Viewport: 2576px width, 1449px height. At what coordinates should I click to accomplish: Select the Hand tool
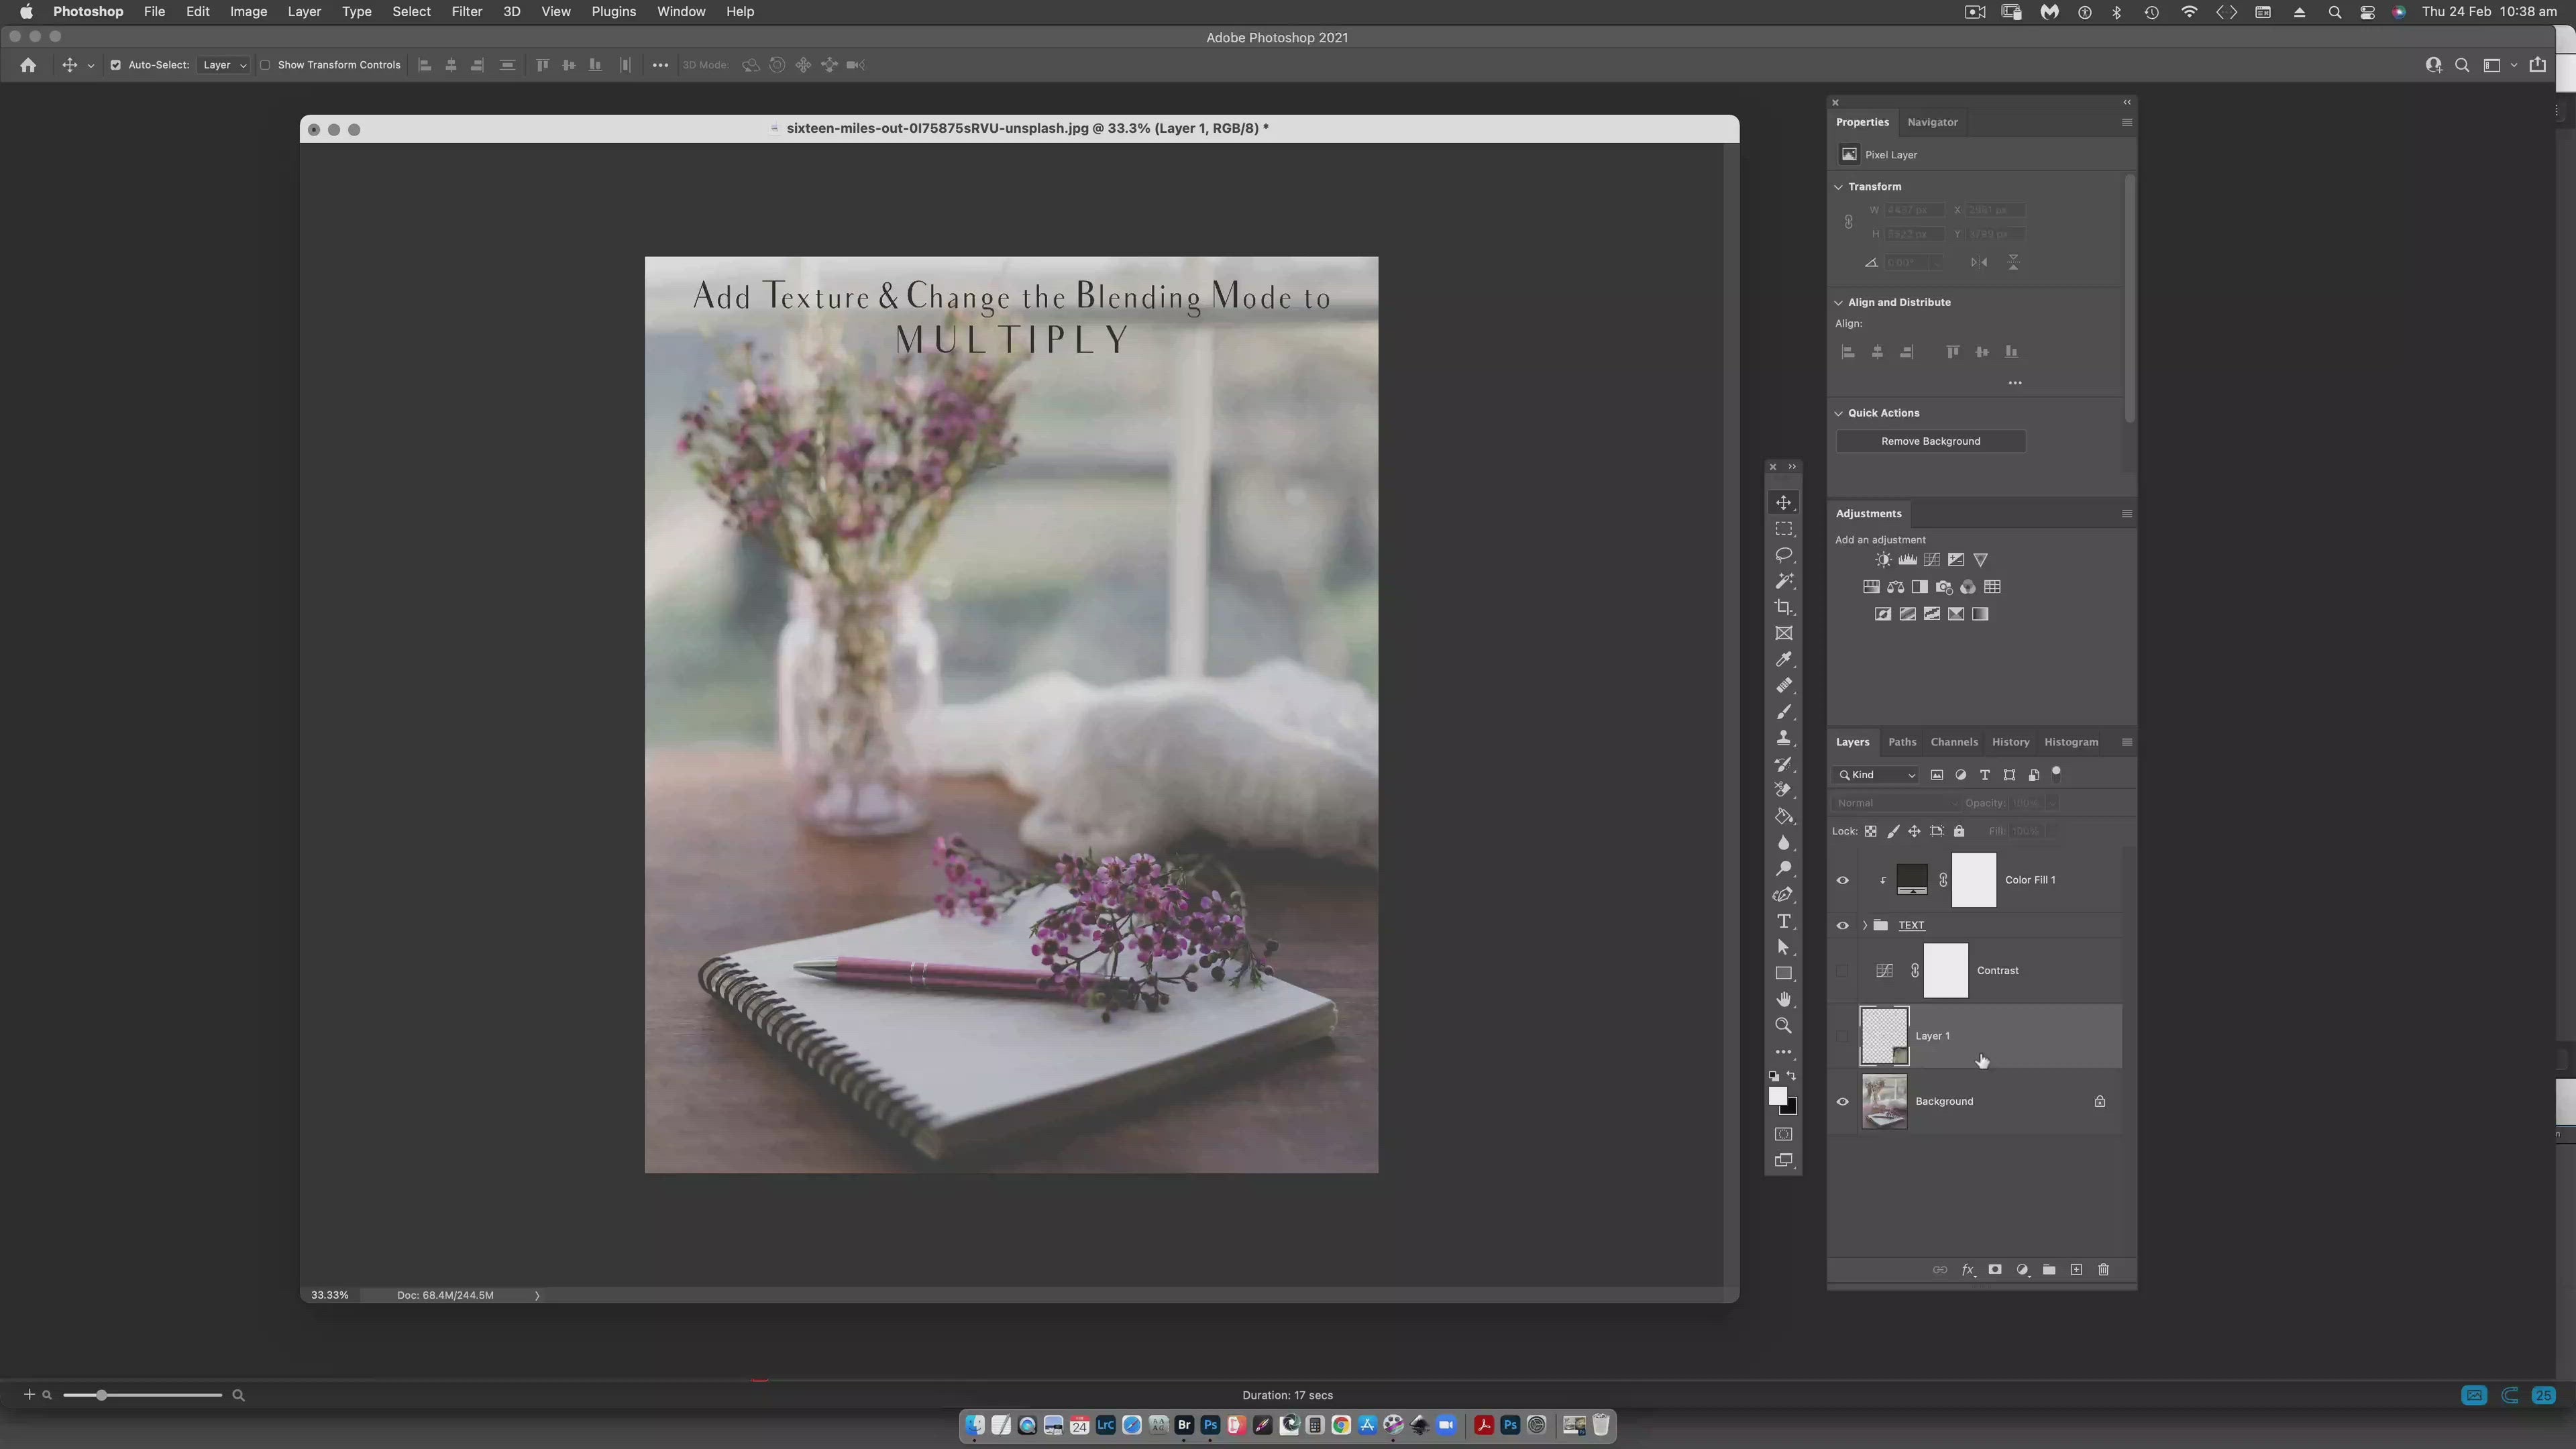tap(1783, 999)
